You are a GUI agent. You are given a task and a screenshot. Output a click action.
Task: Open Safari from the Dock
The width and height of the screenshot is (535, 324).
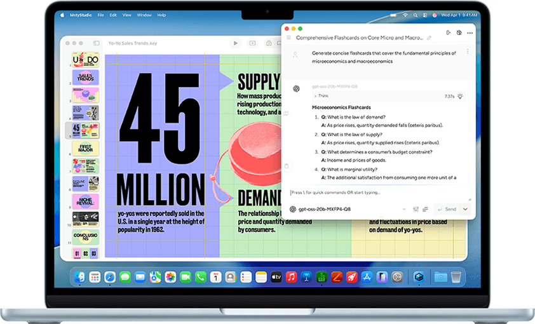110,277
